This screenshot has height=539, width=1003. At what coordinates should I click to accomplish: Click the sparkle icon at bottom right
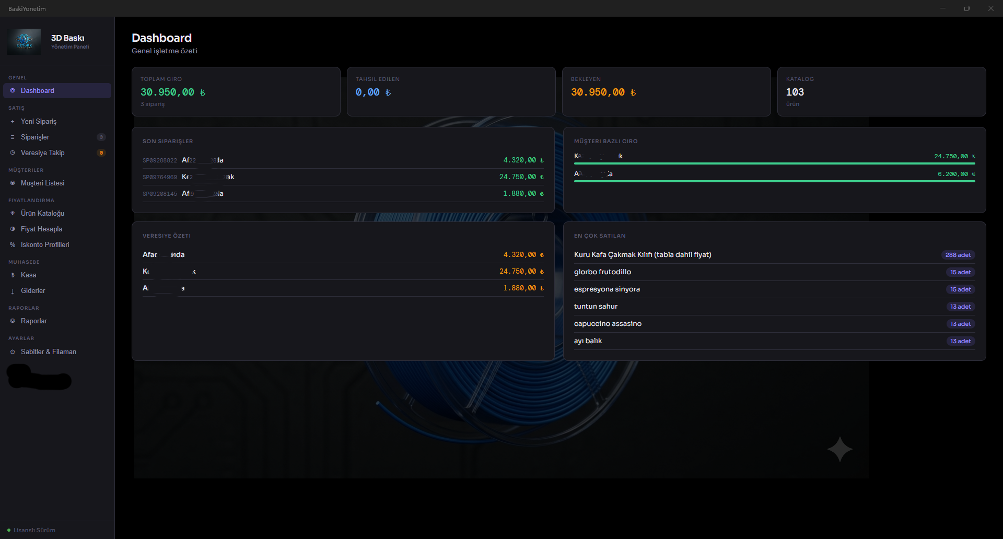pos(839,449)
